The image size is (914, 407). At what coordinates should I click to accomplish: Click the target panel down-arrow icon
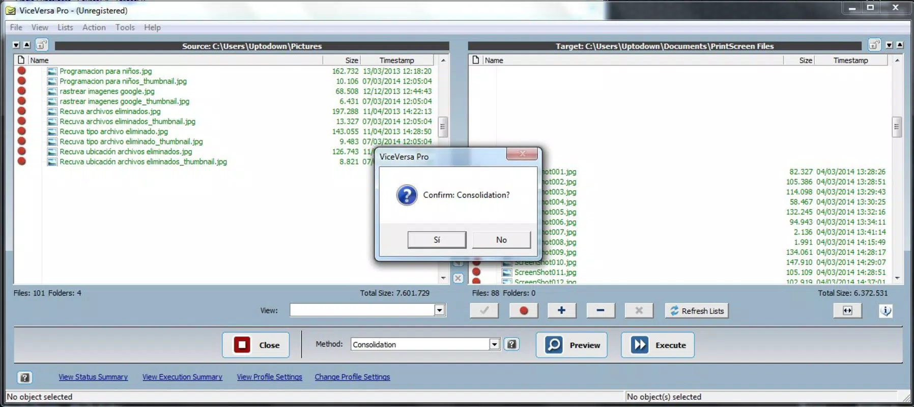pos(889,45)
